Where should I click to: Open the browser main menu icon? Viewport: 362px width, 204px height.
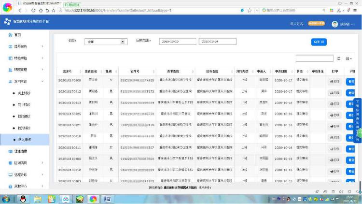pyautogui.click(x=355, y=10)
